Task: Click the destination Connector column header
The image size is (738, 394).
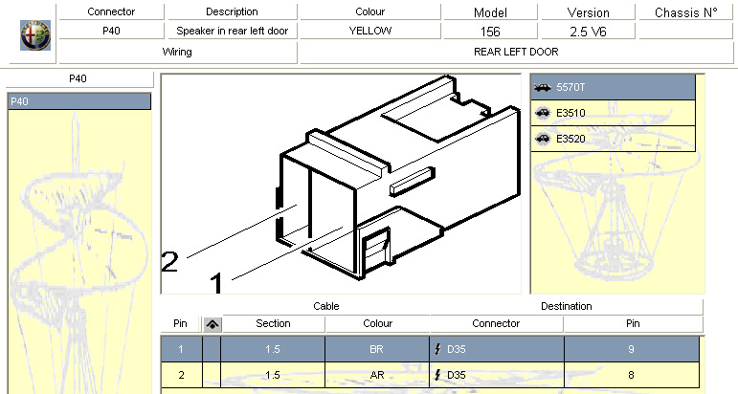Action: pyautogui.click(x=496, y=323)
